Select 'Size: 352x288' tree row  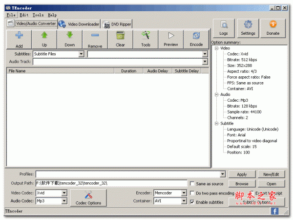pyautogui.click(x=240, y=66)
